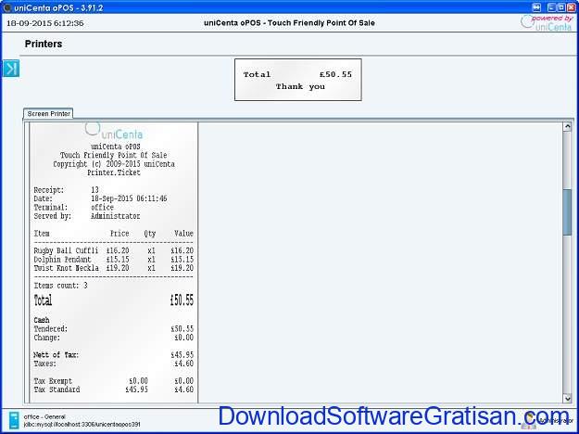Click the date-time 18-09-2015 6:12:36
The width and height of the screenshot is (579, 434).
[45, 23]
